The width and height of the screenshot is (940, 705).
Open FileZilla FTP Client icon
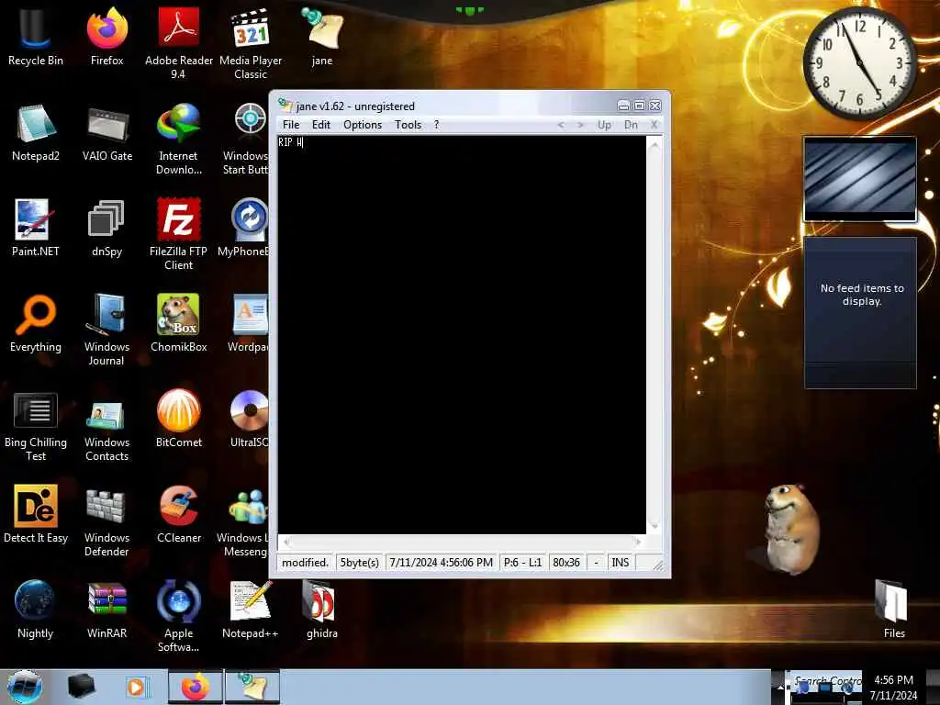point(179,234)
